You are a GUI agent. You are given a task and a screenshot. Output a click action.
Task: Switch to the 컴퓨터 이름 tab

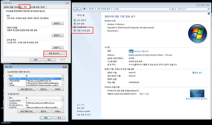point(8,7)
